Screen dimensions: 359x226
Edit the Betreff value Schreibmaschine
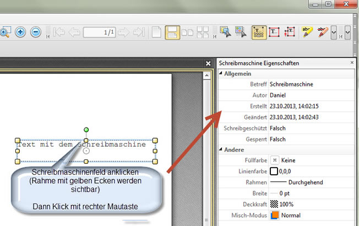pos(312,84)
